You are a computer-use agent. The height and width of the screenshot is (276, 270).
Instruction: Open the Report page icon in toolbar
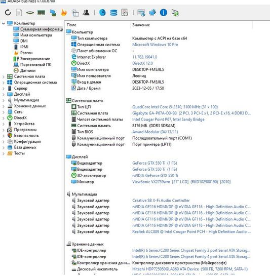[19, 13]
